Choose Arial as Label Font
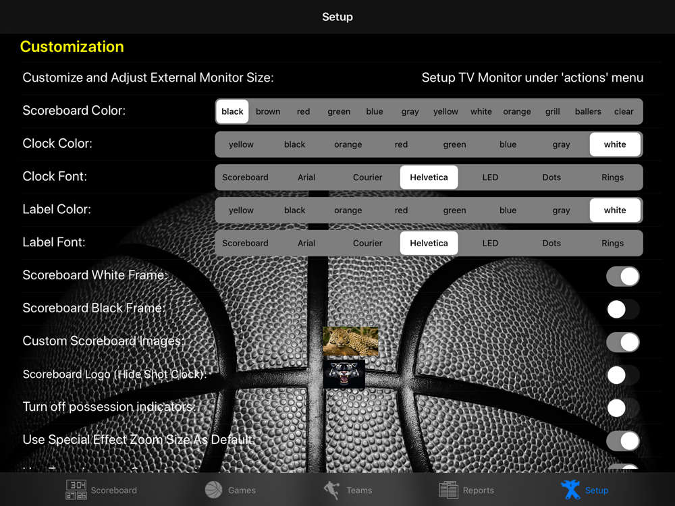Viewport: 675px width, 506px height. [x=306, y=243]
